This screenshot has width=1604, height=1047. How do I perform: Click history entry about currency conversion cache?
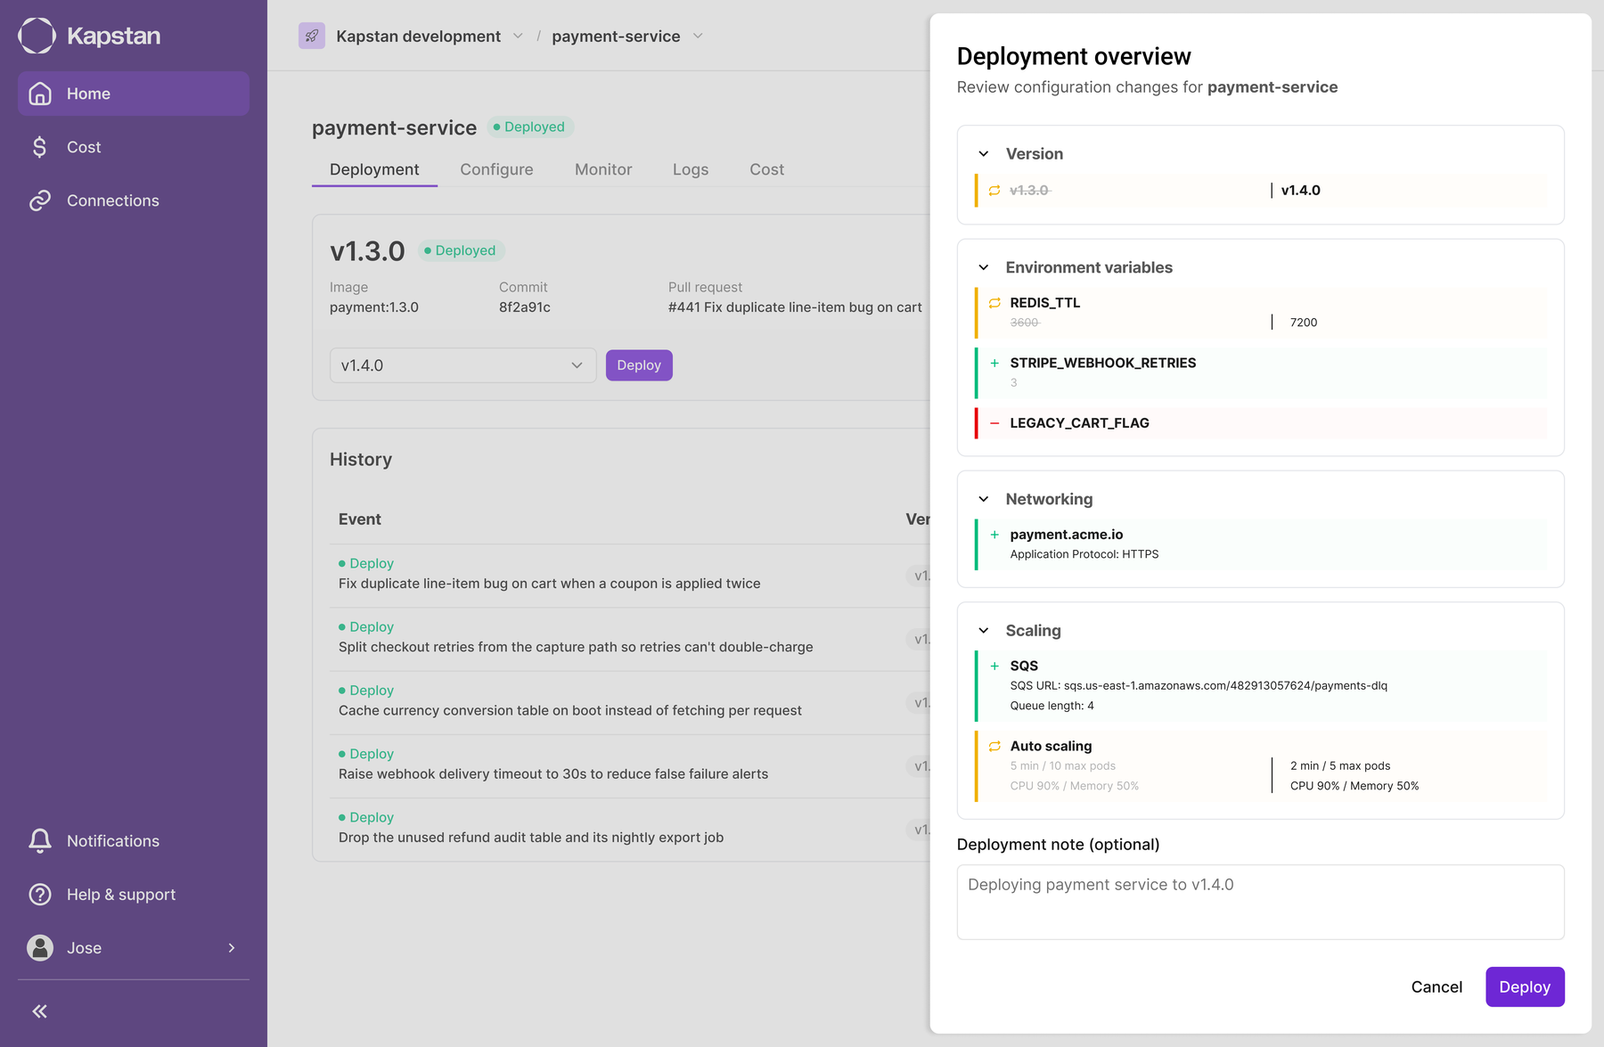pos(570,710)
